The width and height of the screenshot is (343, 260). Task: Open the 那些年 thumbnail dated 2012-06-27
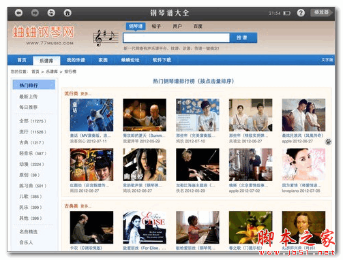tap(250, 115)
